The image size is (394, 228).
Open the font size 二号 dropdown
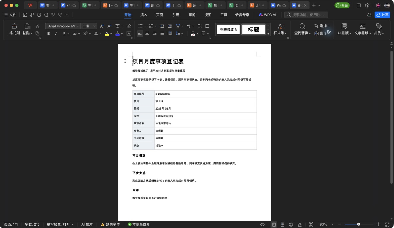94,26
